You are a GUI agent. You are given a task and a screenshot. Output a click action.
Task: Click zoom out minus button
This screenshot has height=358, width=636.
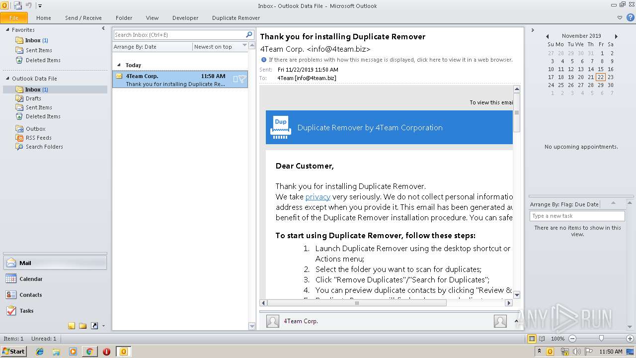tap(572, 339)
